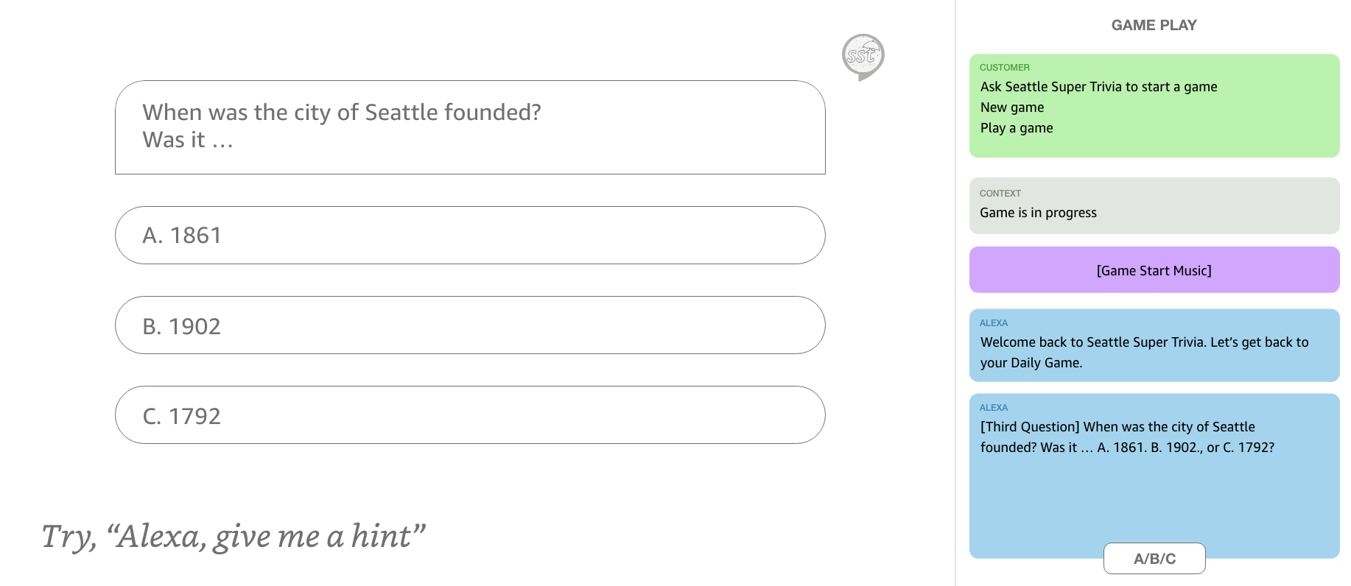This screenshot has width=1351, height=586.
Task: Click the GAME PLAY heading
Action: coord(1154,25)
